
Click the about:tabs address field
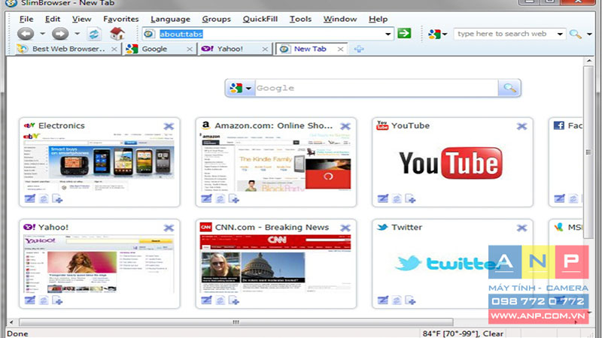[x=269, y=34]
